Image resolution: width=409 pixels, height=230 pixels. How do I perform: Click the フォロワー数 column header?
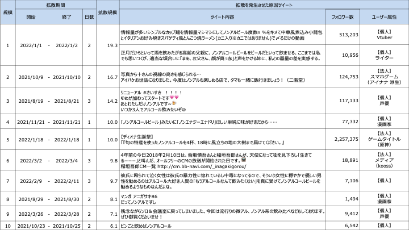click(343, 16)
